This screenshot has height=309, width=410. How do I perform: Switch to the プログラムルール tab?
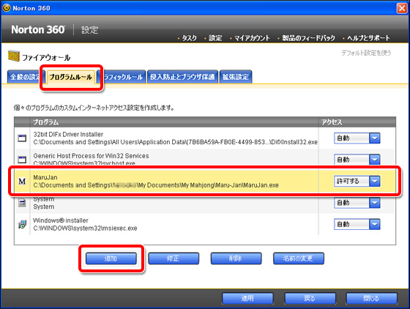[71, 77]
